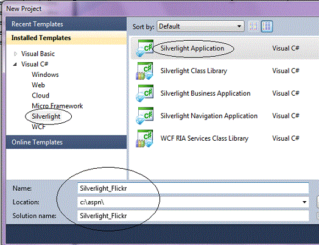Pick the Silverlight Navigation Application icon

[145, 116]
